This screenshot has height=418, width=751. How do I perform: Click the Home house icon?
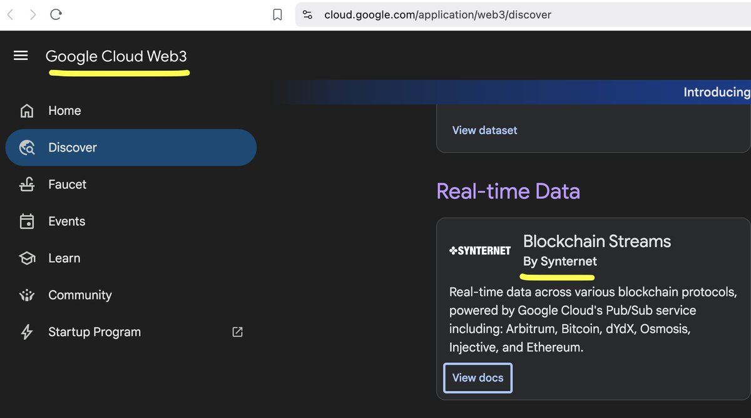(x=27, y=110)
